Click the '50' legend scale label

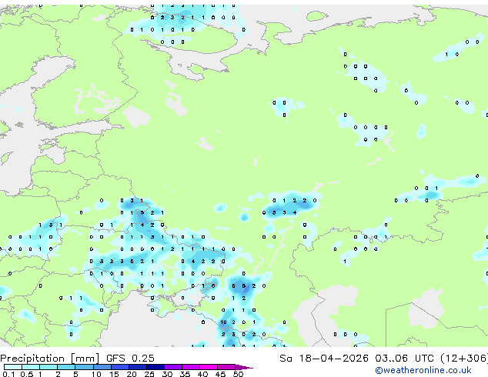pyautogui.click(x=238, y=374)
